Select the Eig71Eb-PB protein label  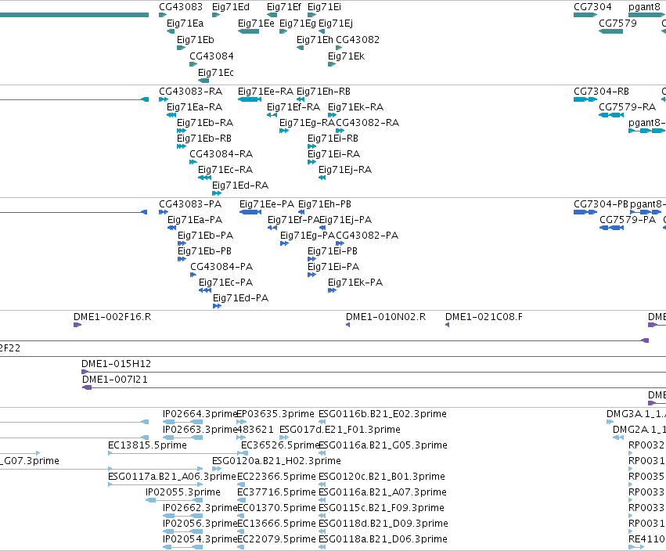[205, 251]
